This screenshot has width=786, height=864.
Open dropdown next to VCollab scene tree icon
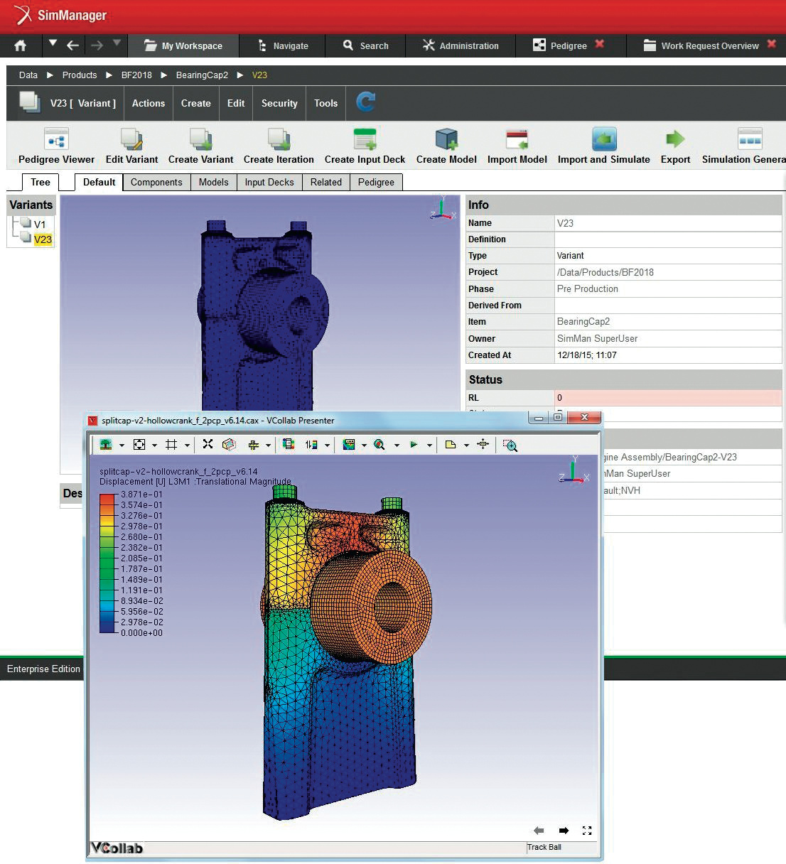click(122, 445)
